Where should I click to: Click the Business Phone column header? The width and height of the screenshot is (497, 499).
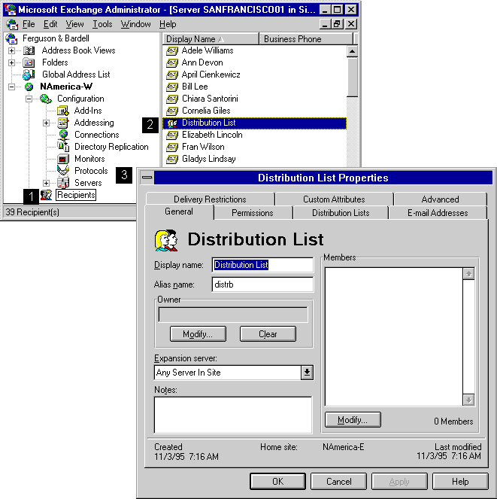306,39
